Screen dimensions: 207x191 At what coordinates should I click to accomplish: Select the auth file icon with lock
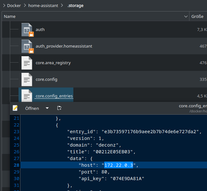(27, 30)
